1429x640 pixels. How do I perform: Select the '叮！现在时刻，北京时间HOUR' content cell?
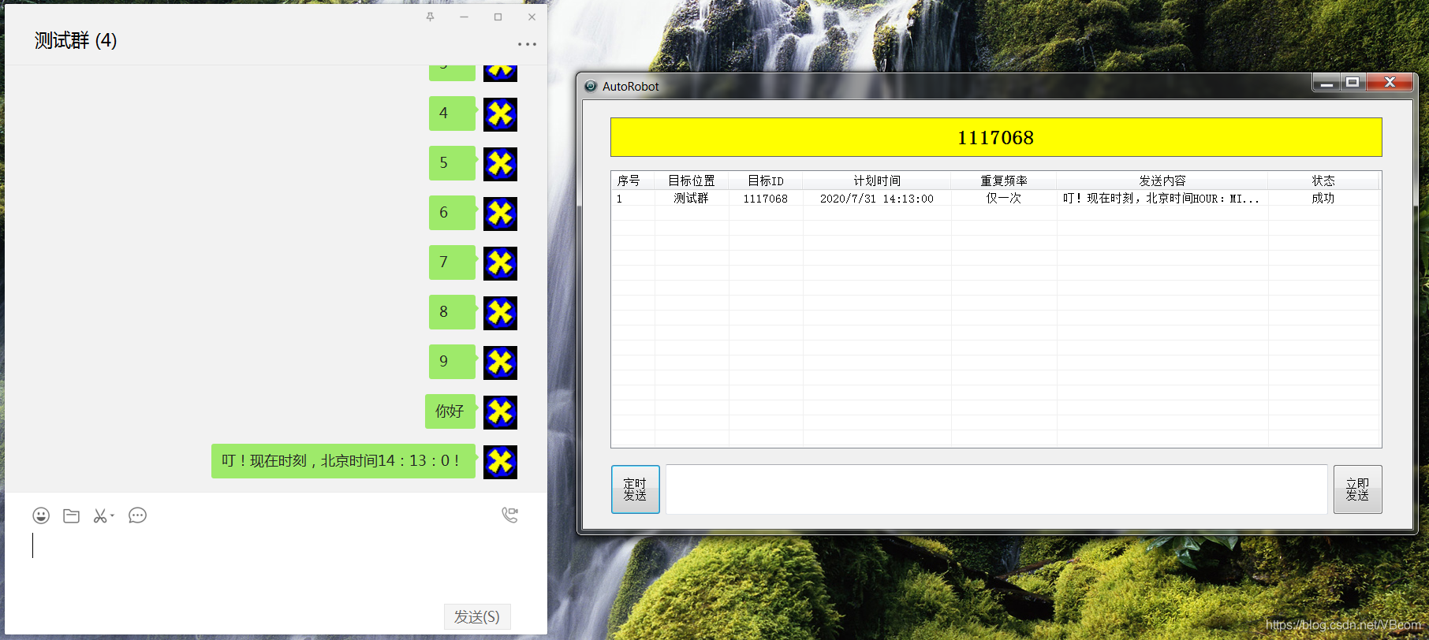(1162, 199)
